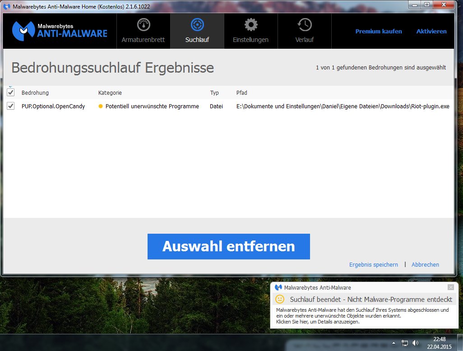Click the Malwarebytes Anti-Malware logo
The image size is (463, 351).
60,31
